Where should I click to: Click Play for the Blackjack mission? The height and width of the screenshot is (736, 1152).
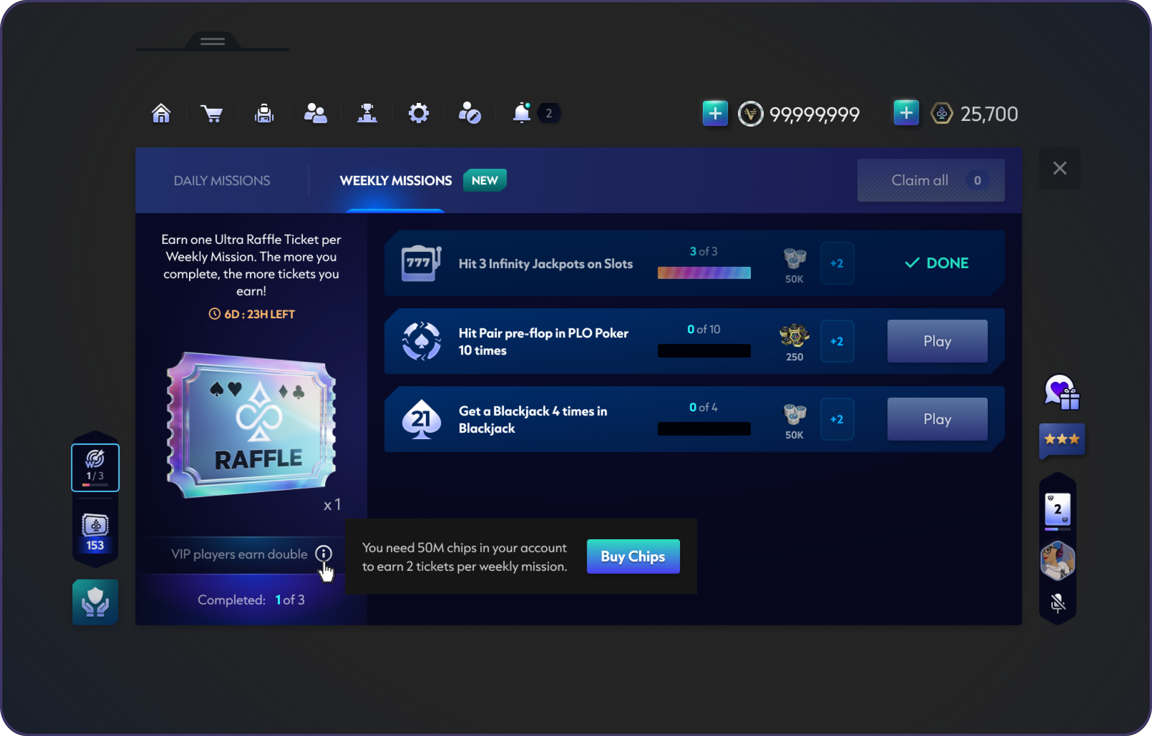coord(937,419)
